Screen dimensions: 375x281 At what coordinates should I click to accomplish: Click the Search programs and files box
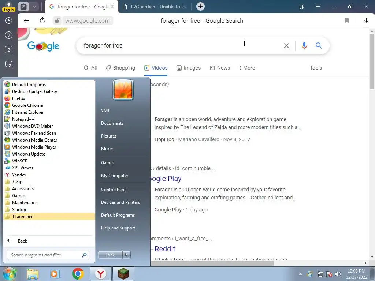48,255
